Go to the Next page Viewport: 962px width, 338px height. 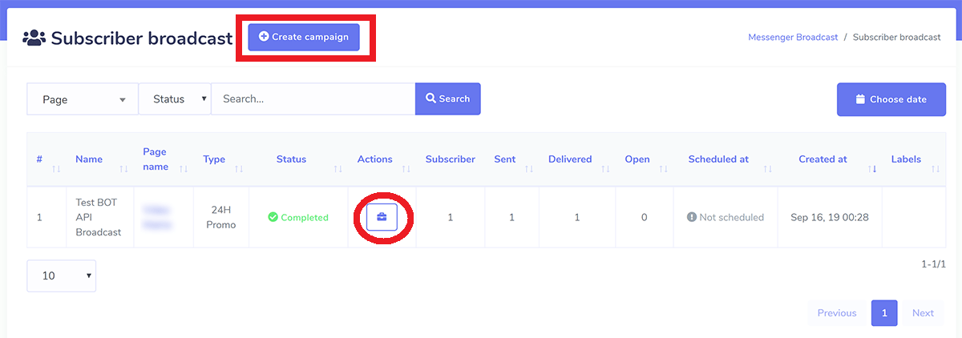click(x=923, y=313)
